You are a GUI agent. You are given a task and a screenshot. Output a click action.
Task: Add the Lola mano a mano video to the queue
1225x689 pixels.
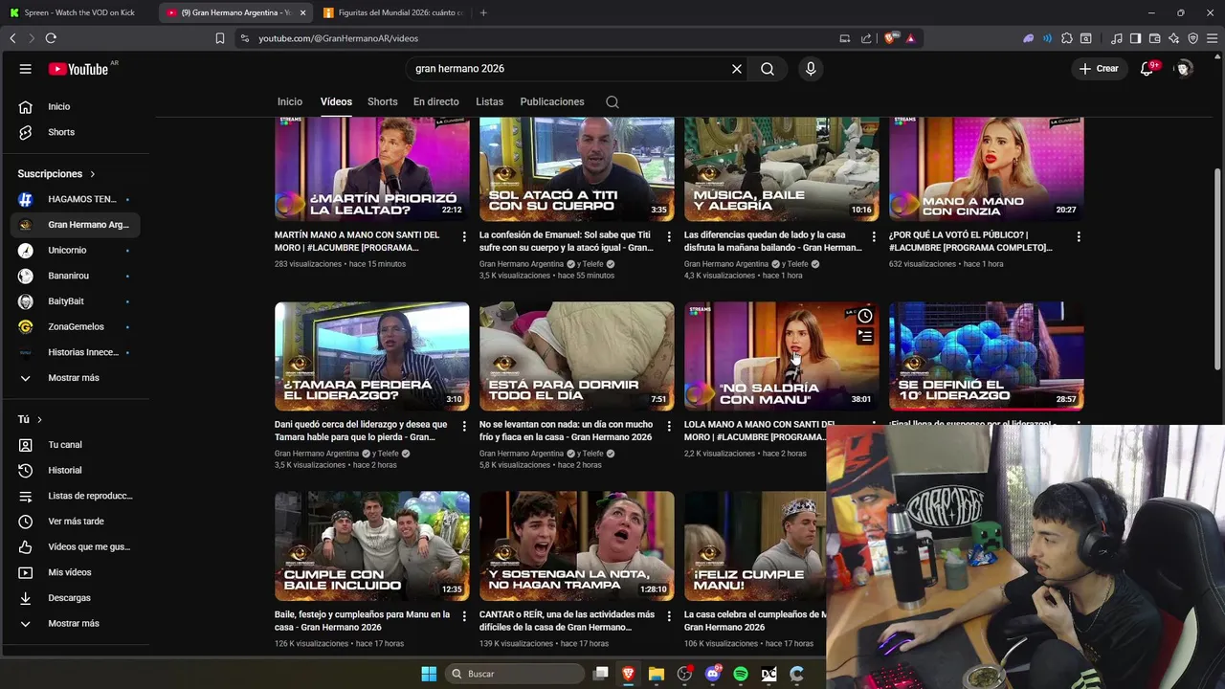point(865,336)
